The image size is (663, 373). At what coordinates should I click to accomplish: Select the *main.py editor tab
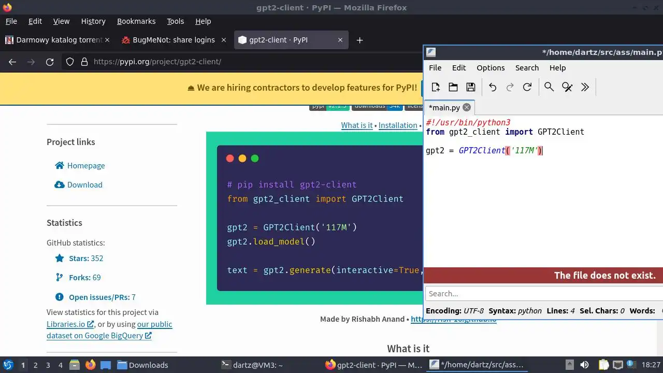click(x=444, y=108)
